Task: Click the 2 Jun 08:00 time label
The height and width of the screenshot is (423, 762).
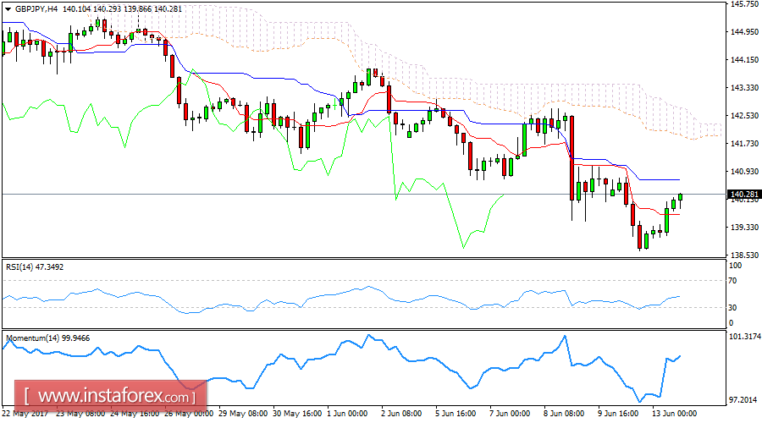Action: coord(401,414)
